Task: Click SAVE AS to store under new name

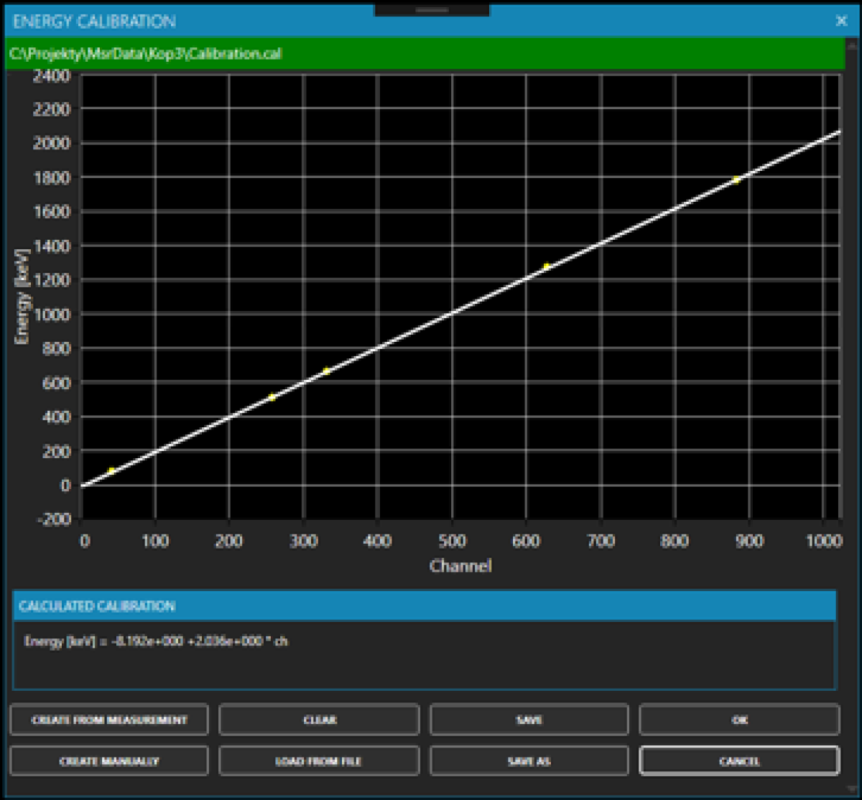Action: tap(530, 761)
